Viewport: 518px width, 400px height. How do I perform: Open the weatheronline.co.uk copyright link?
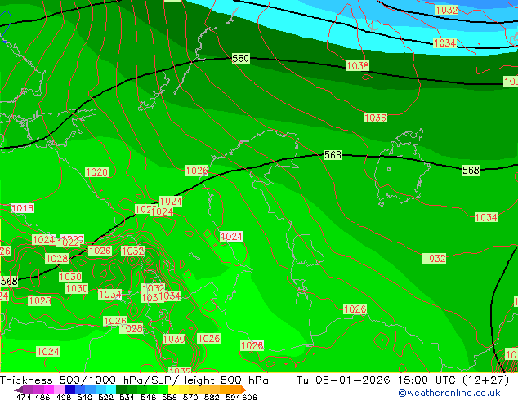pos(449,393)
